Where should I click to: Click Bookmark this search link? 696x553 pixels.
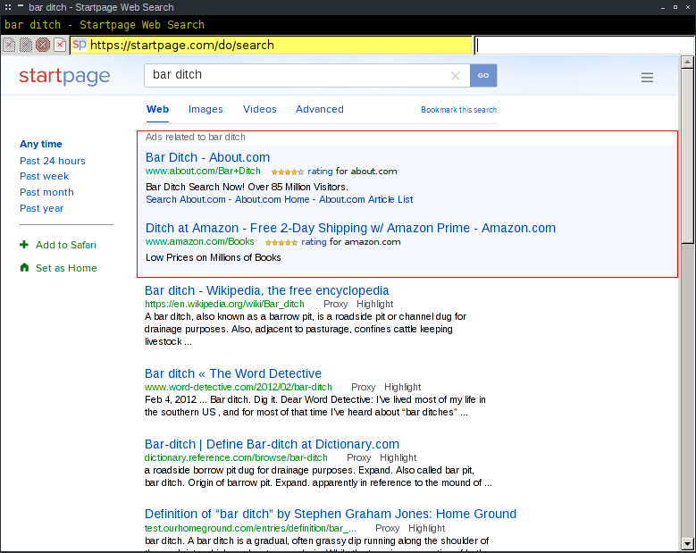[x=458, y=110]
